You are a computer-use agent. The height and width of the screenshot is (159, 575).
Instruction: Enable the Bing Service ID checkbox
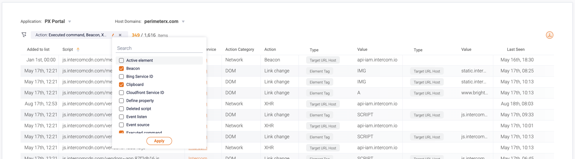coord(122,77)
